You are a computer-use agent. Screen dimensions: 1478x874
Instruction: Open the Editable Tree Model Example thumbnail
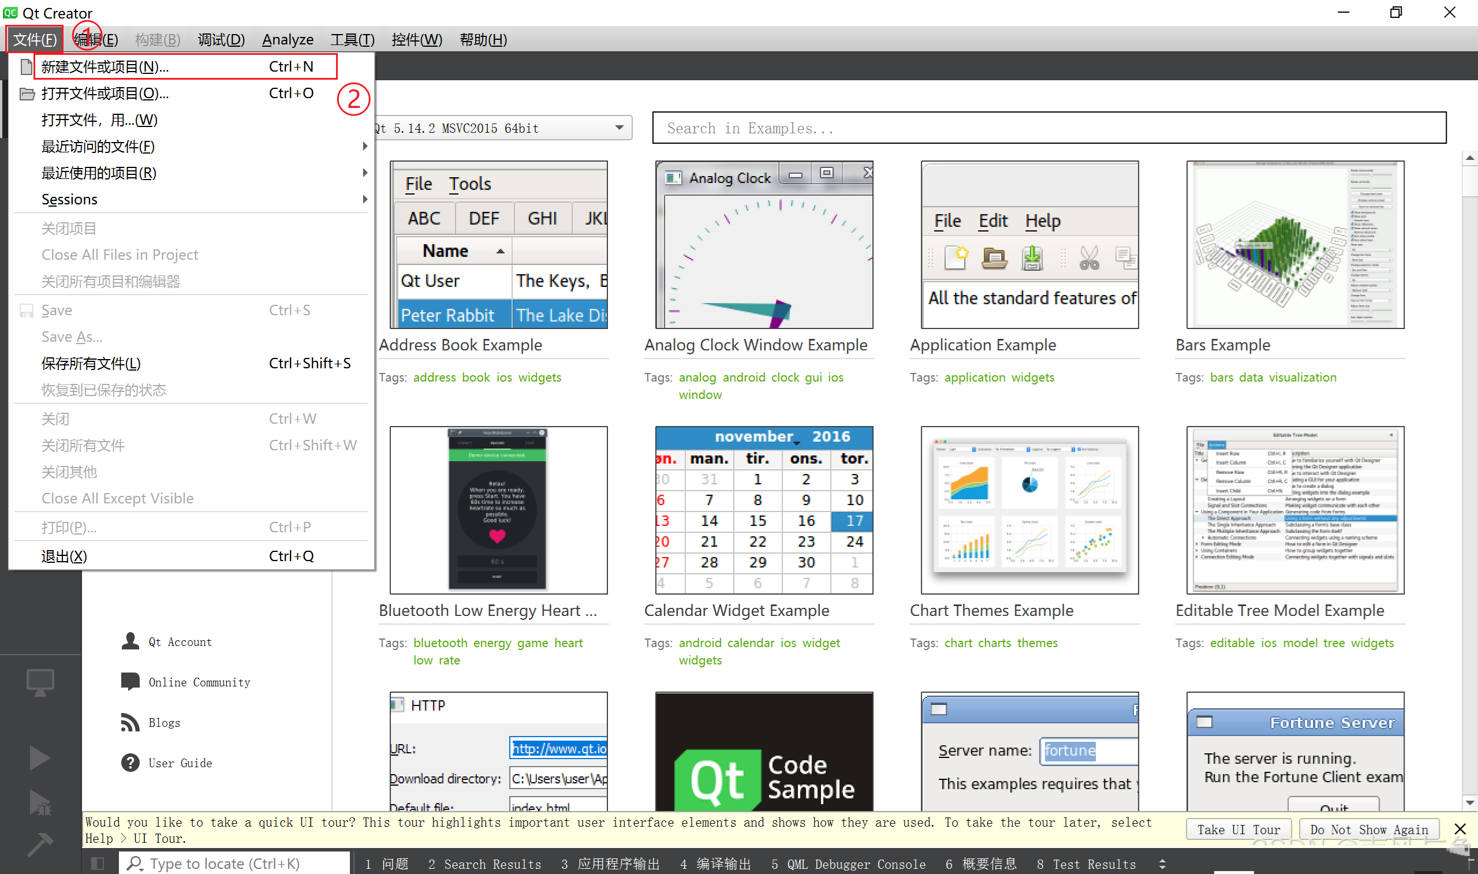pyautogui.click(x=1295, y=510)
